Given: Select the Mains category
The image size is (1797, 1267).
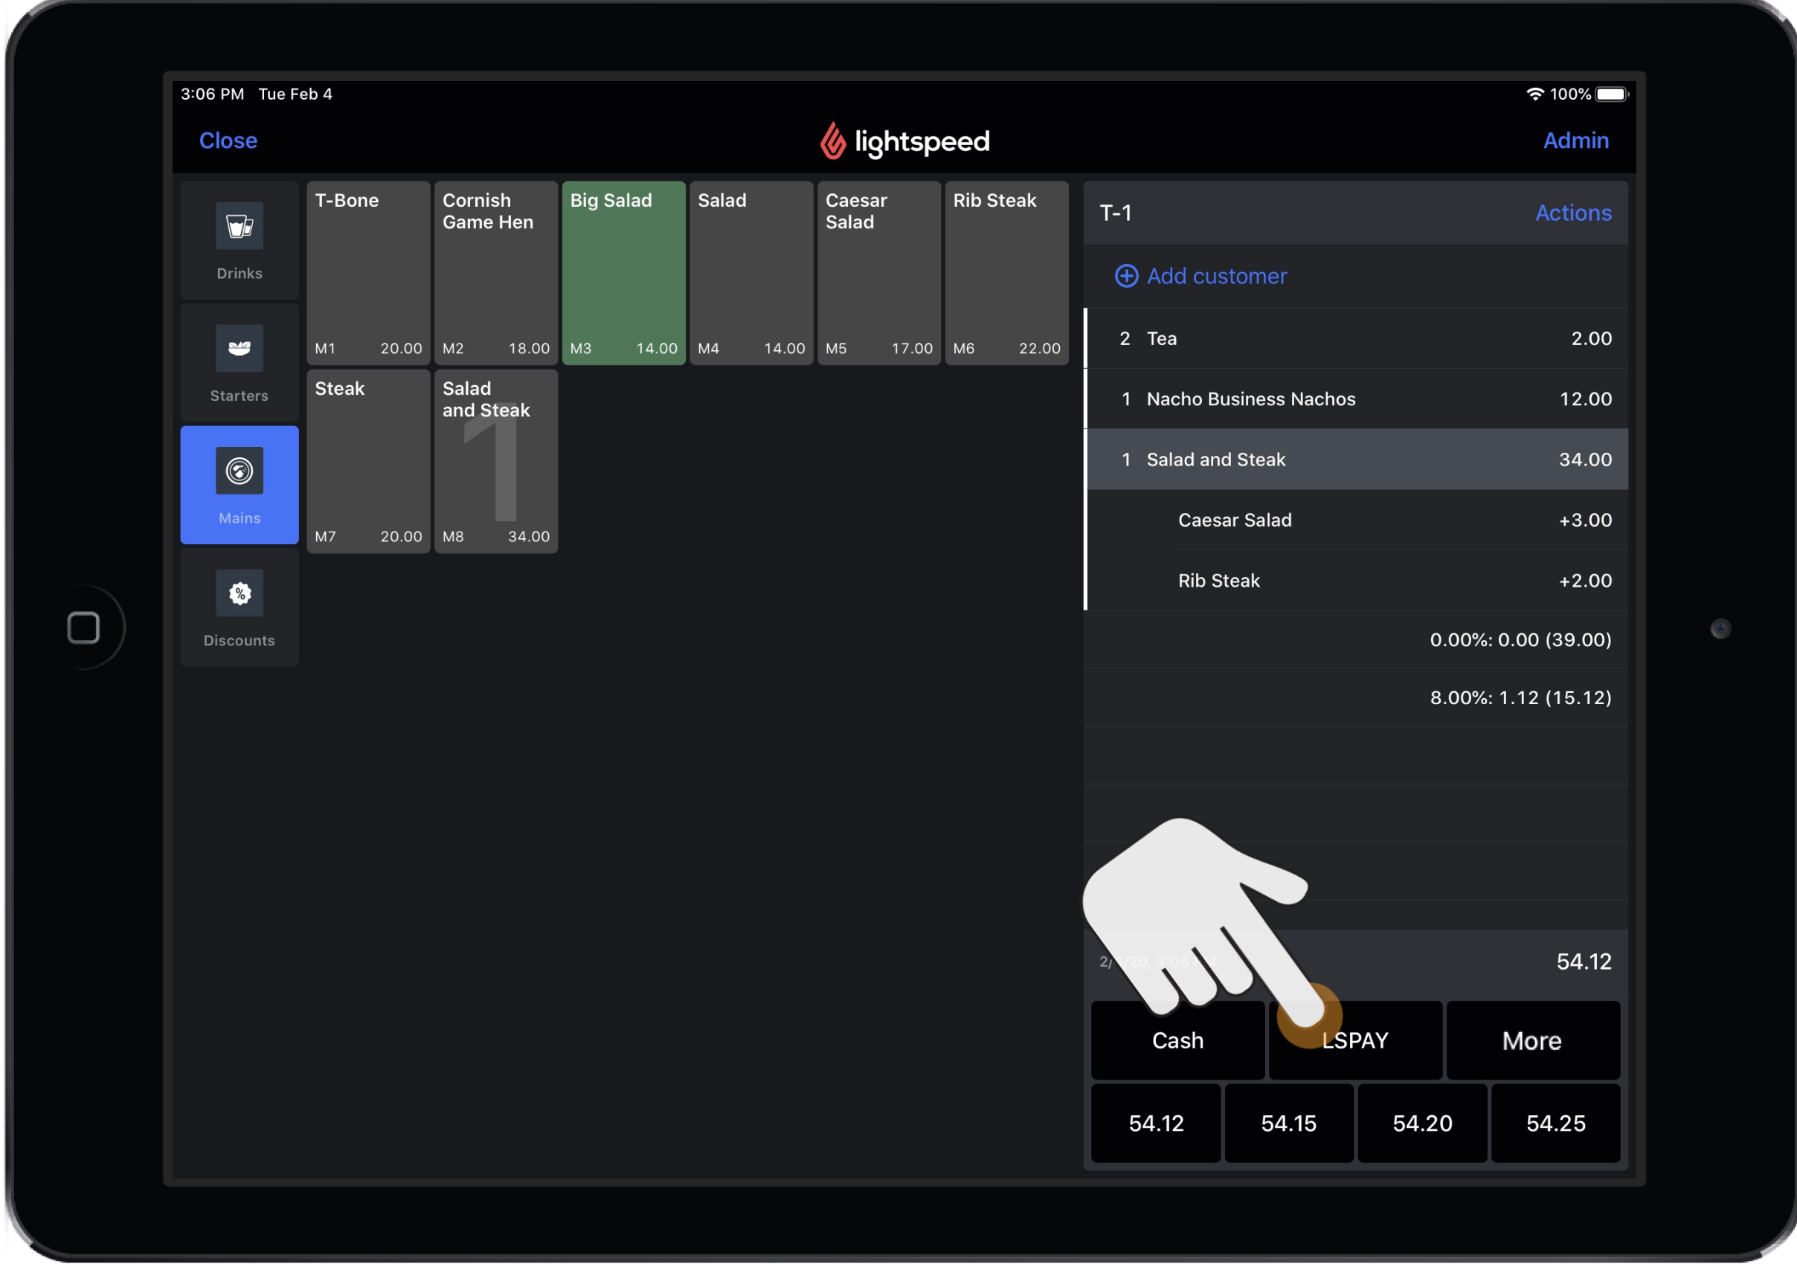Looking at the screenshot, I should [x=240, y=486].
